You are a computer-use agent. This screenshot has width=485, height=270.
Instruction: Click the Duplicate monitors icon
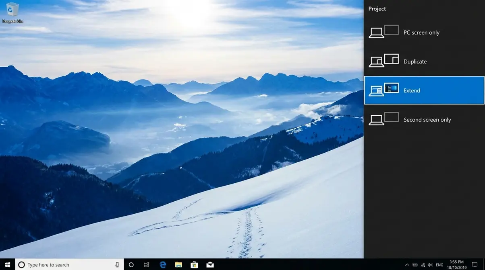point(384,61)
